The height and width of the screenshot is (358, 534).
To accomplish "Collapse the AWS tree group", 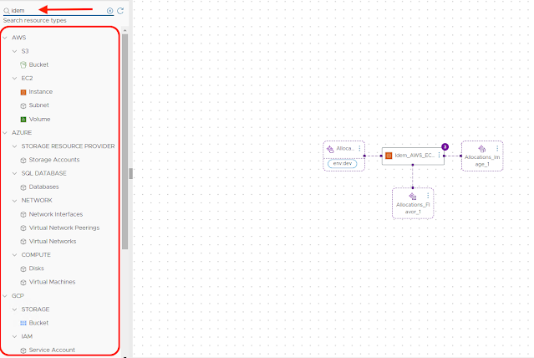I will pos(5,38).
